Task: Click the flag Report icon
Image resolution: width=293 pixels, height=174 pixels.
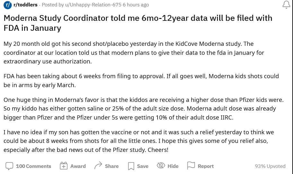Action: point(191,166)
